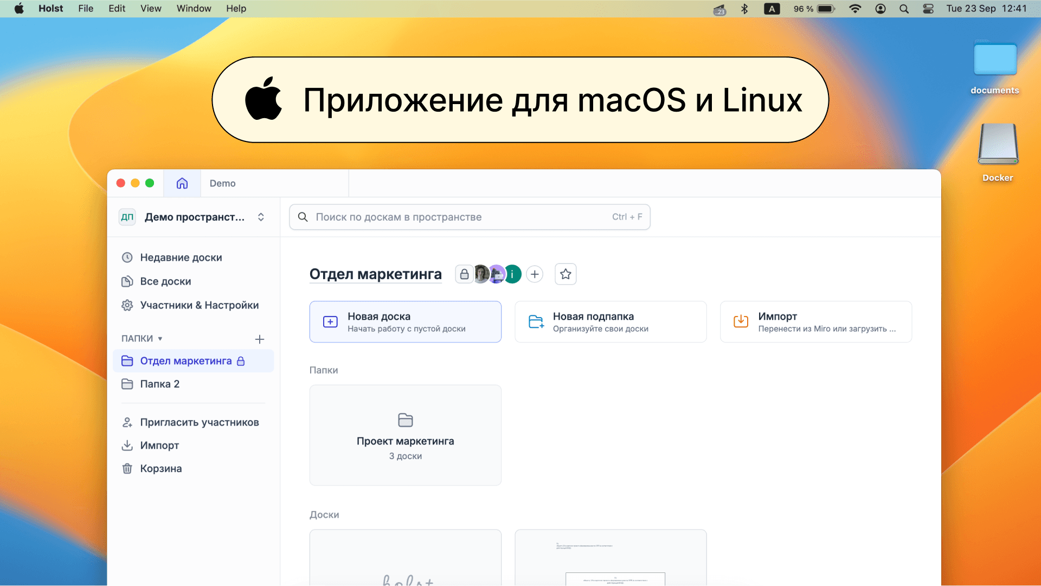Click the Wi-Fi menu bar icon
Screen dimensions: 1041x586
click(x=855, y=9)
